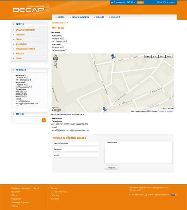The height and width of the screenshot is (210, 187).
Task: Click footer link Уникати
Action: (15, 206)
